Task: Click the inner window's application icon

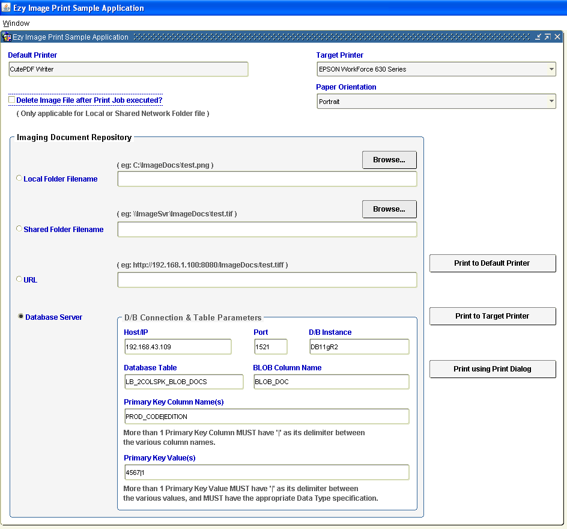Action: 7,37
